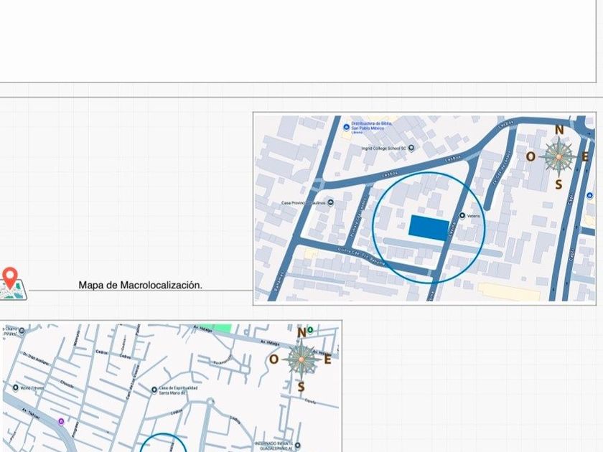Select the S letter below the lower compass
603x452 pixels.
[301, 387]
